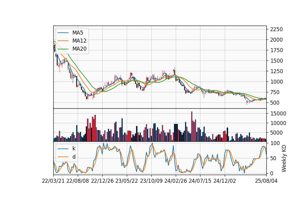Click the 1500 price axis value
This screenshot has height=213, width=296.
coord(276,61)
